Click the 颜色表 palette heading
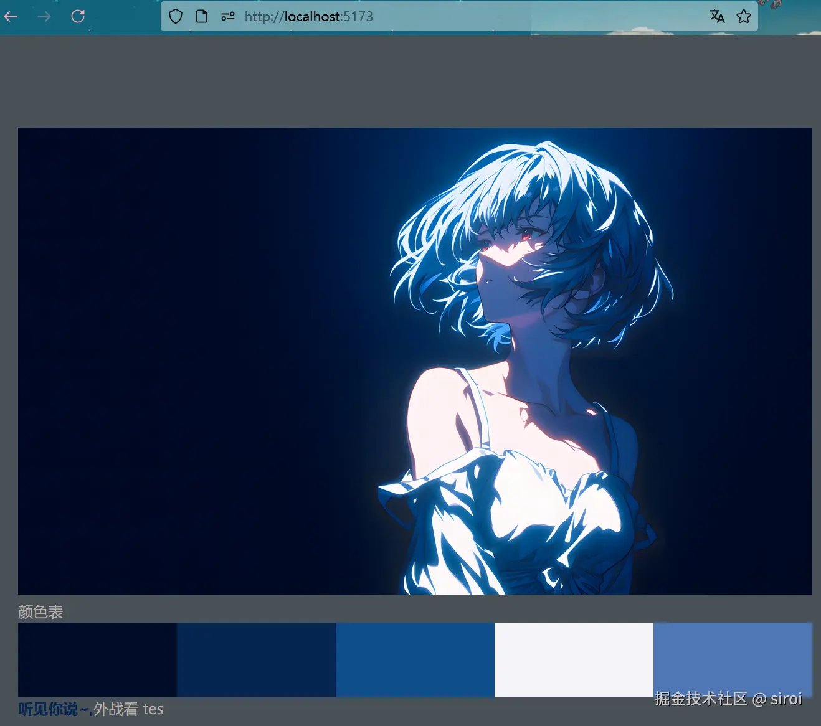 point(40,611)
